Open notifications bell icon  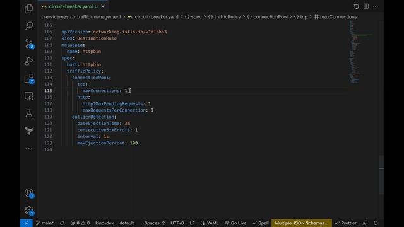(x=376, y=223)
